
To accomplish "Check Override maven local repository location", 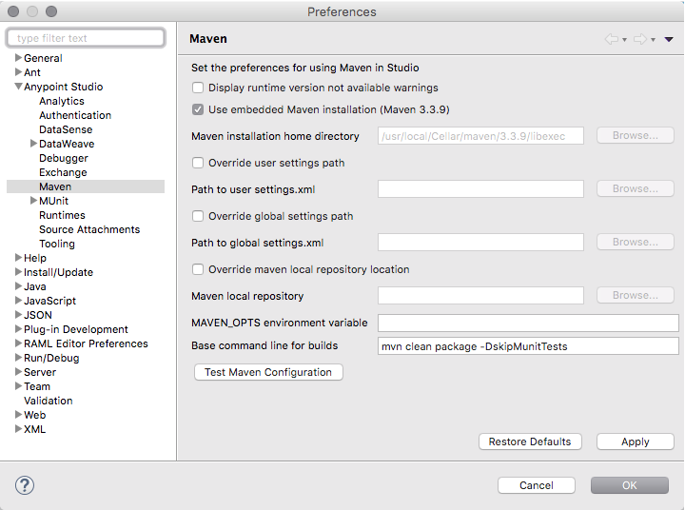I will click(x=198, y=269).
